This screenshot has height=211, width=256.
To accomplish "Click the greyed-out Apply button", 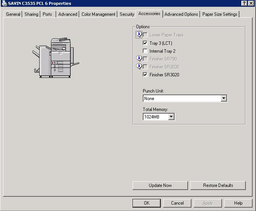I will [x=208, y=203].
